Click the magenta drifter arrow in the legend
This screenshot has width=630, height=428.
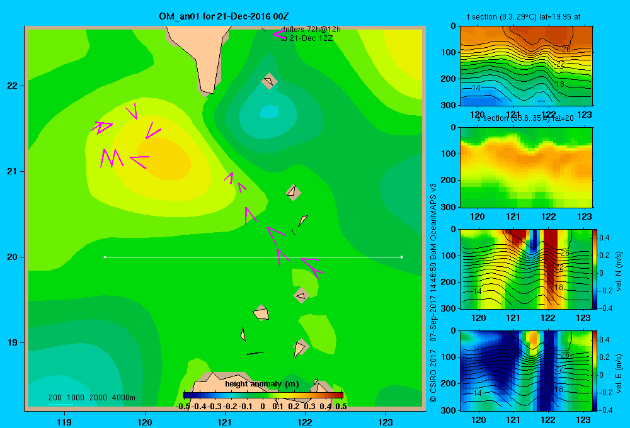pos(279,34)
